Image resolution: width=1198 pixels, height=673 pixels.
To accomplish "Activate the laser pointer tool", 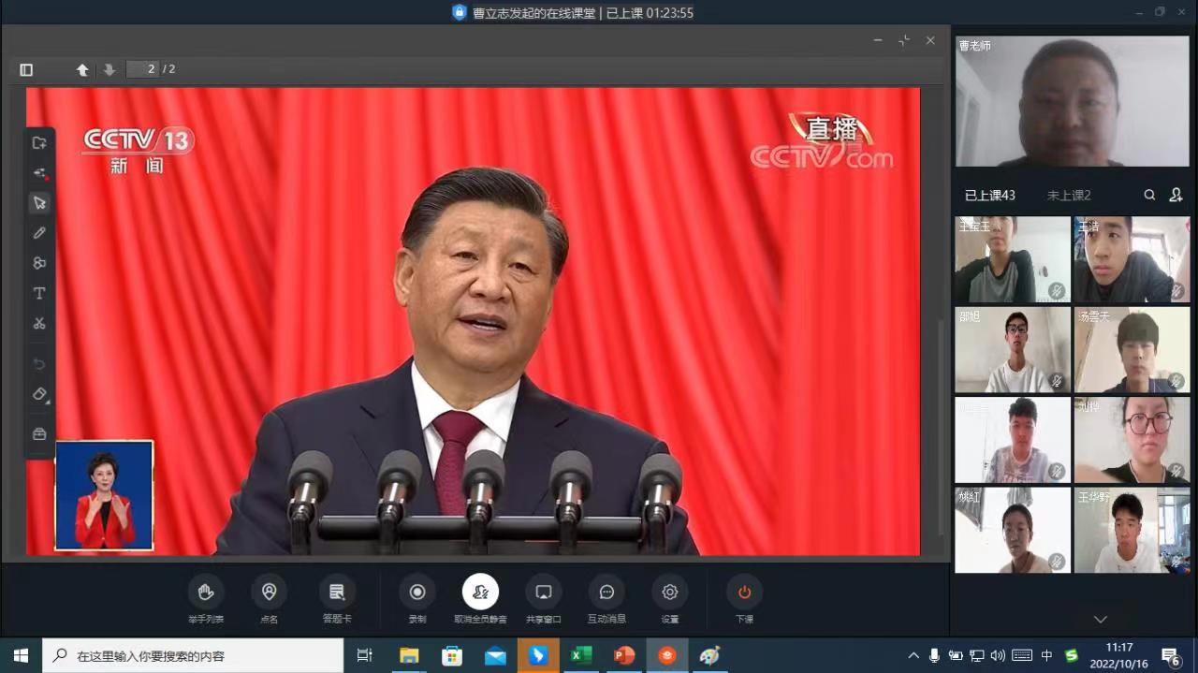I will (x=39, y=173).
